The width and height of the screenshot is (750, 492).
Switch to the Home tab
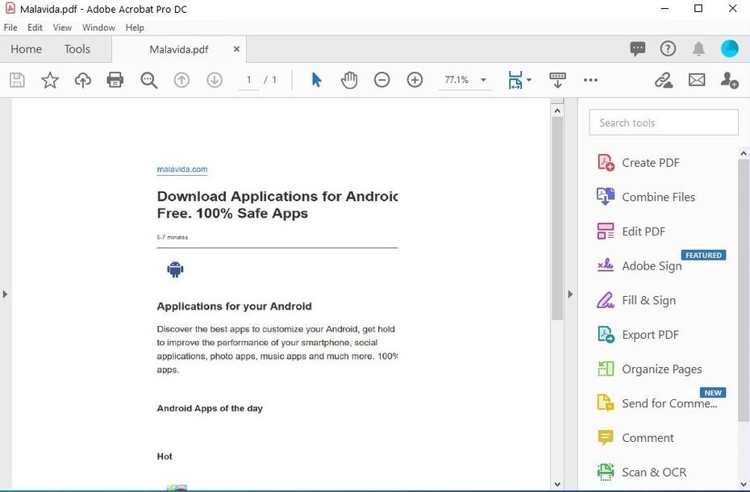point(27,49)
